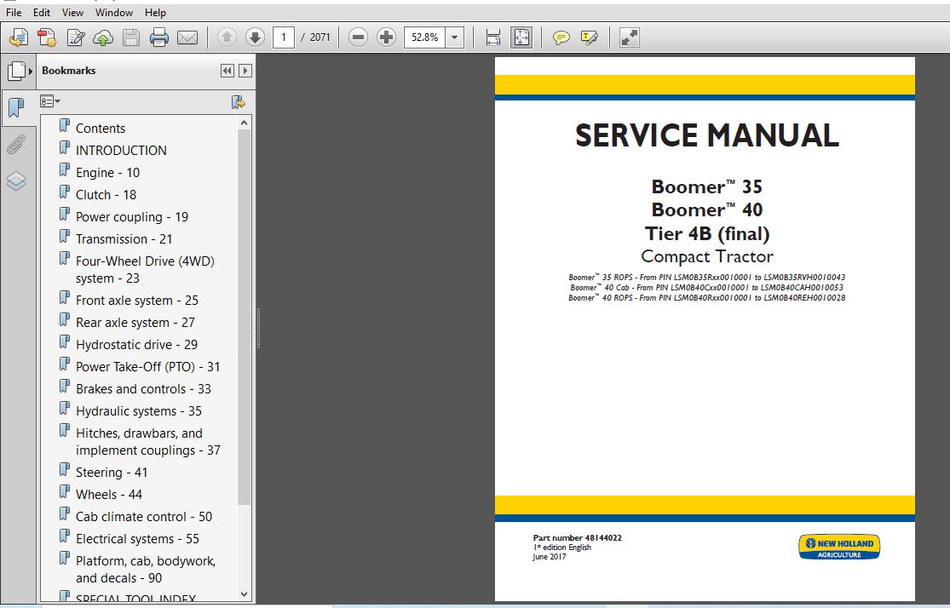Select the highlight text tool
This screenshot has height=608, width=950.
pos(589,38)
